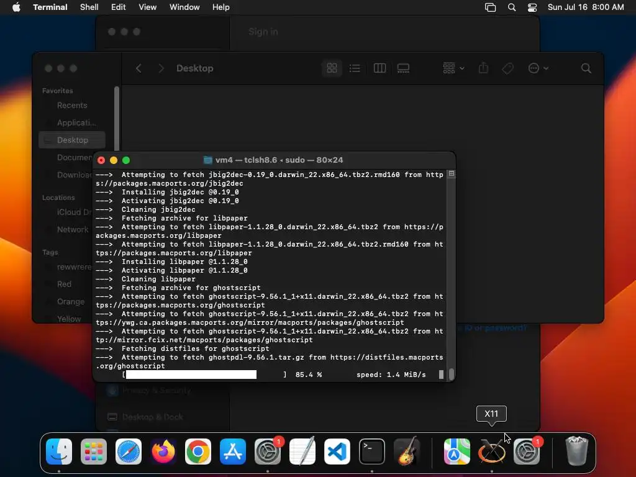Screen dimensions: 636x477
Task: Select Recents in the Finder sidebar
Action: point(72,106)
